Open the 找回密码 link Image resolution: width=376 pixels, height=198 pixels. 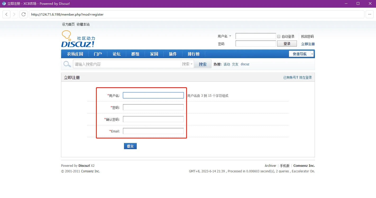307,36
